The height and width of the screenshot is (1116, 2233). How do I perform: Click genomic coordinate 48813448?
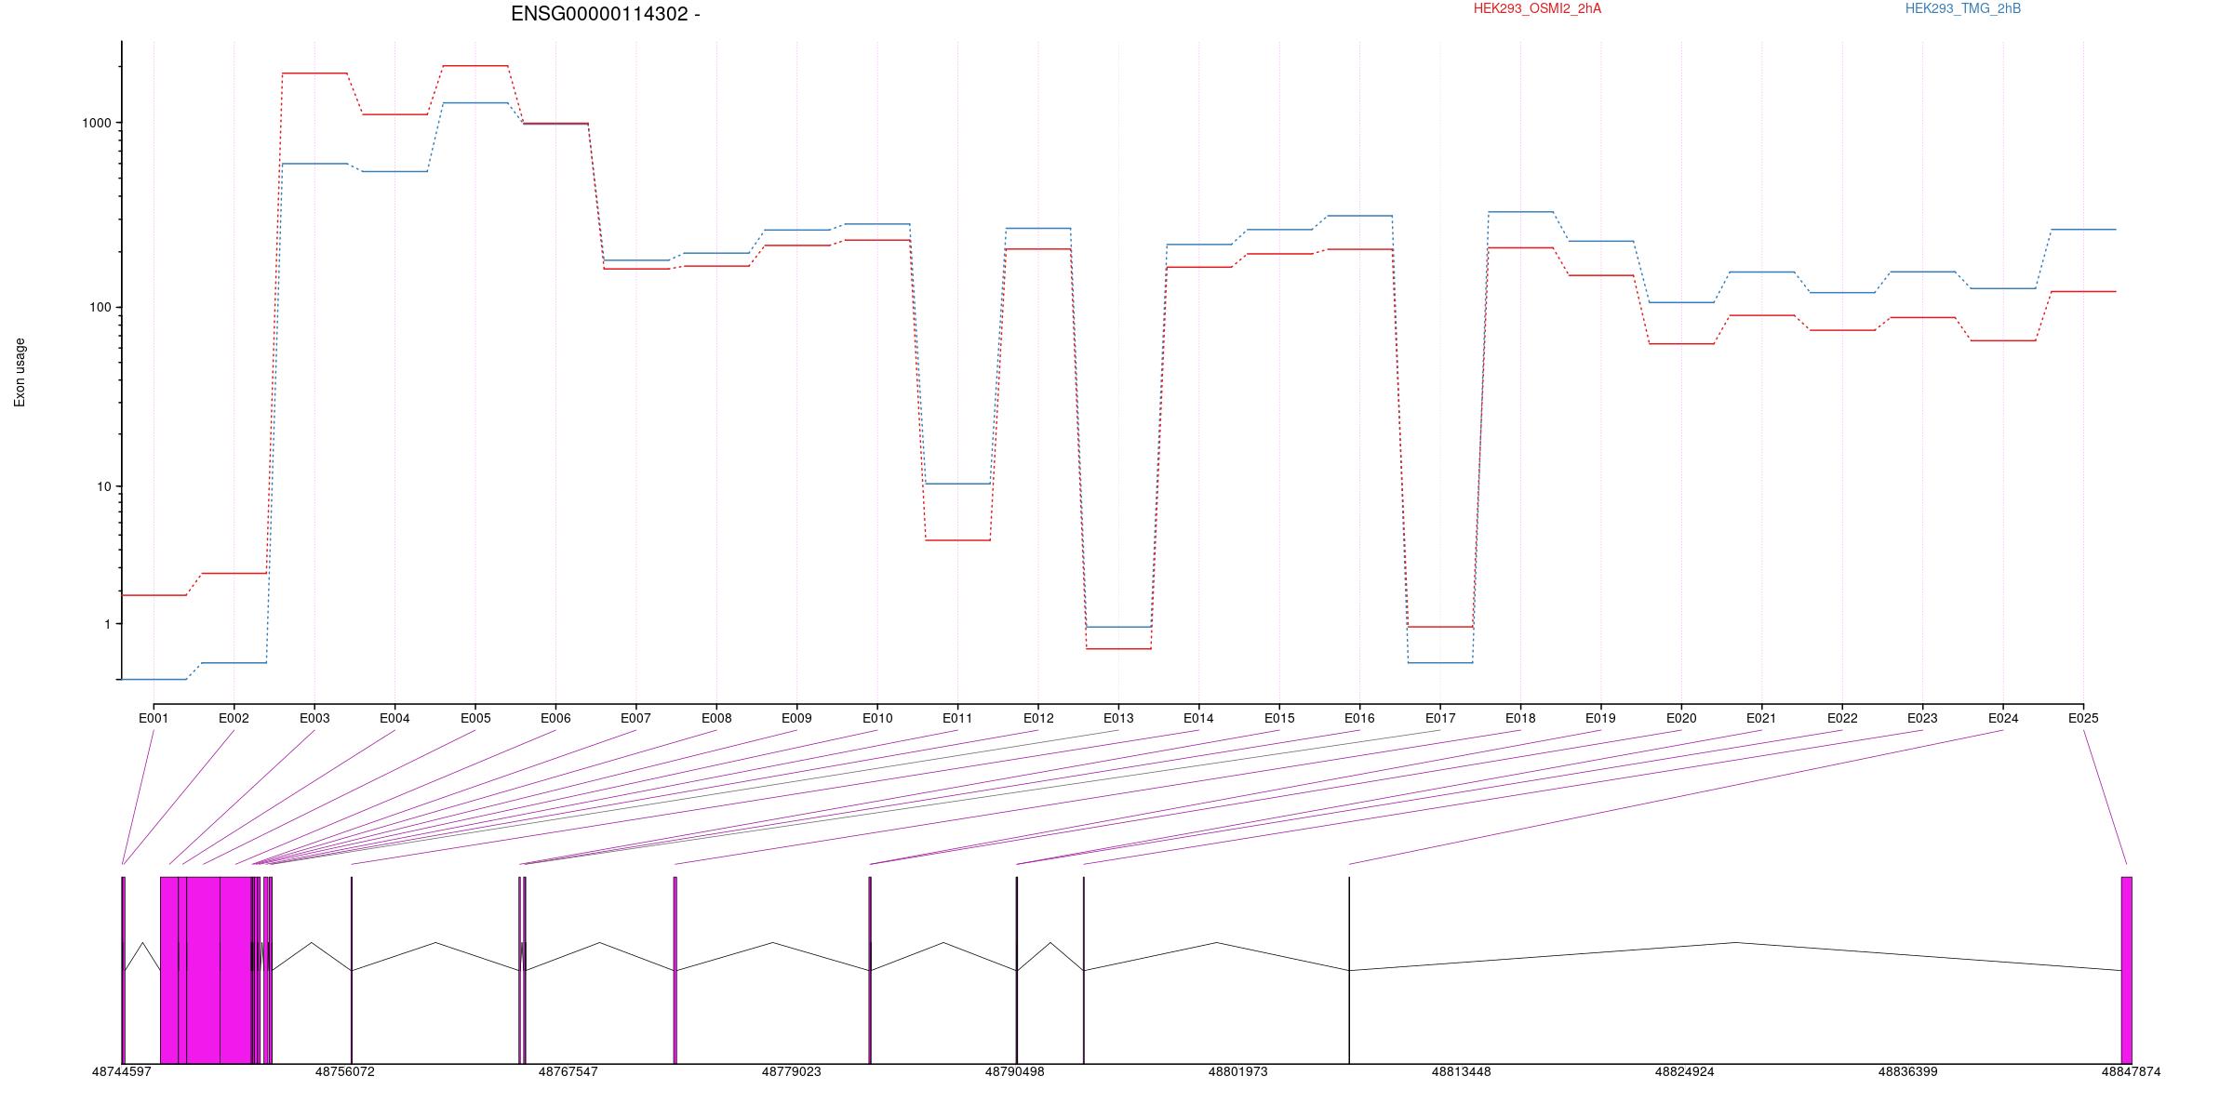click(1462, 1072)
